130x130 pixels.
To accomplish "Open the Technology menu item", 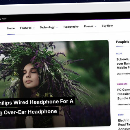I will click(47, 27).
